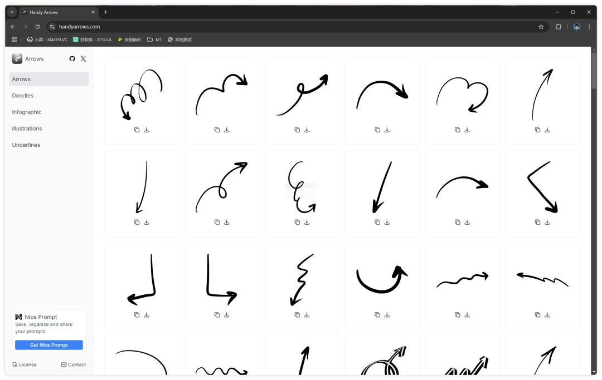The image size is (602, 380).
Task: View site information icon in address bar
Action: (x=52, y=27)
